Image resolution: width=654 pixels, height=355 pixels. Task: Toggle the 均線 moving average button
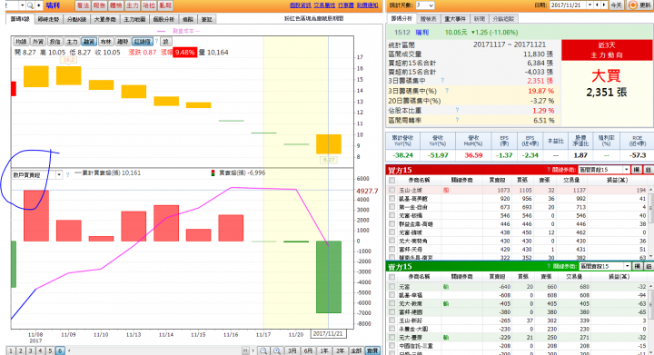[x=21, y=41]
